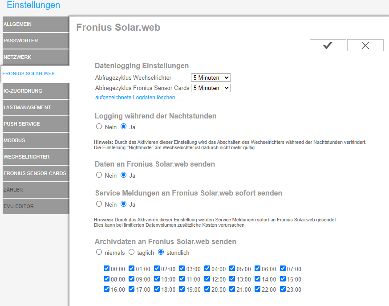Click the 'Archivdaten an Fronius Solar.web senden' heading
Image resolution: width=389 pixels, height=306 pixels.
point(166,241)
